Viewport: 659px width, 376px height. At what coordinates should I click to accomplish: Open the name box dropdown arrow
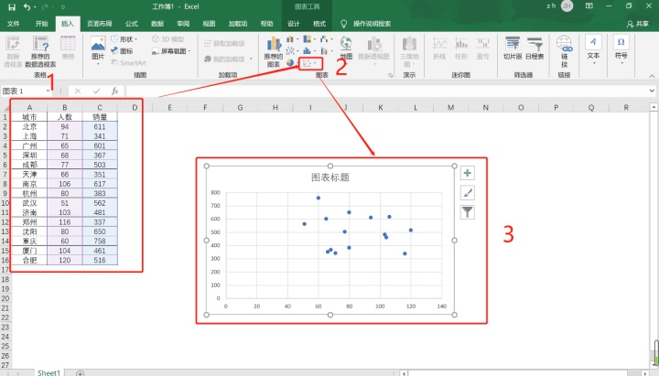(x=49, y=91)
